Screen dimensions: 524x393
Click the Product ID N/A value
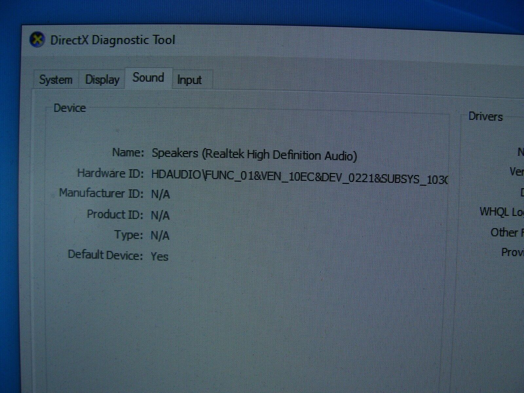pos(160,215)
